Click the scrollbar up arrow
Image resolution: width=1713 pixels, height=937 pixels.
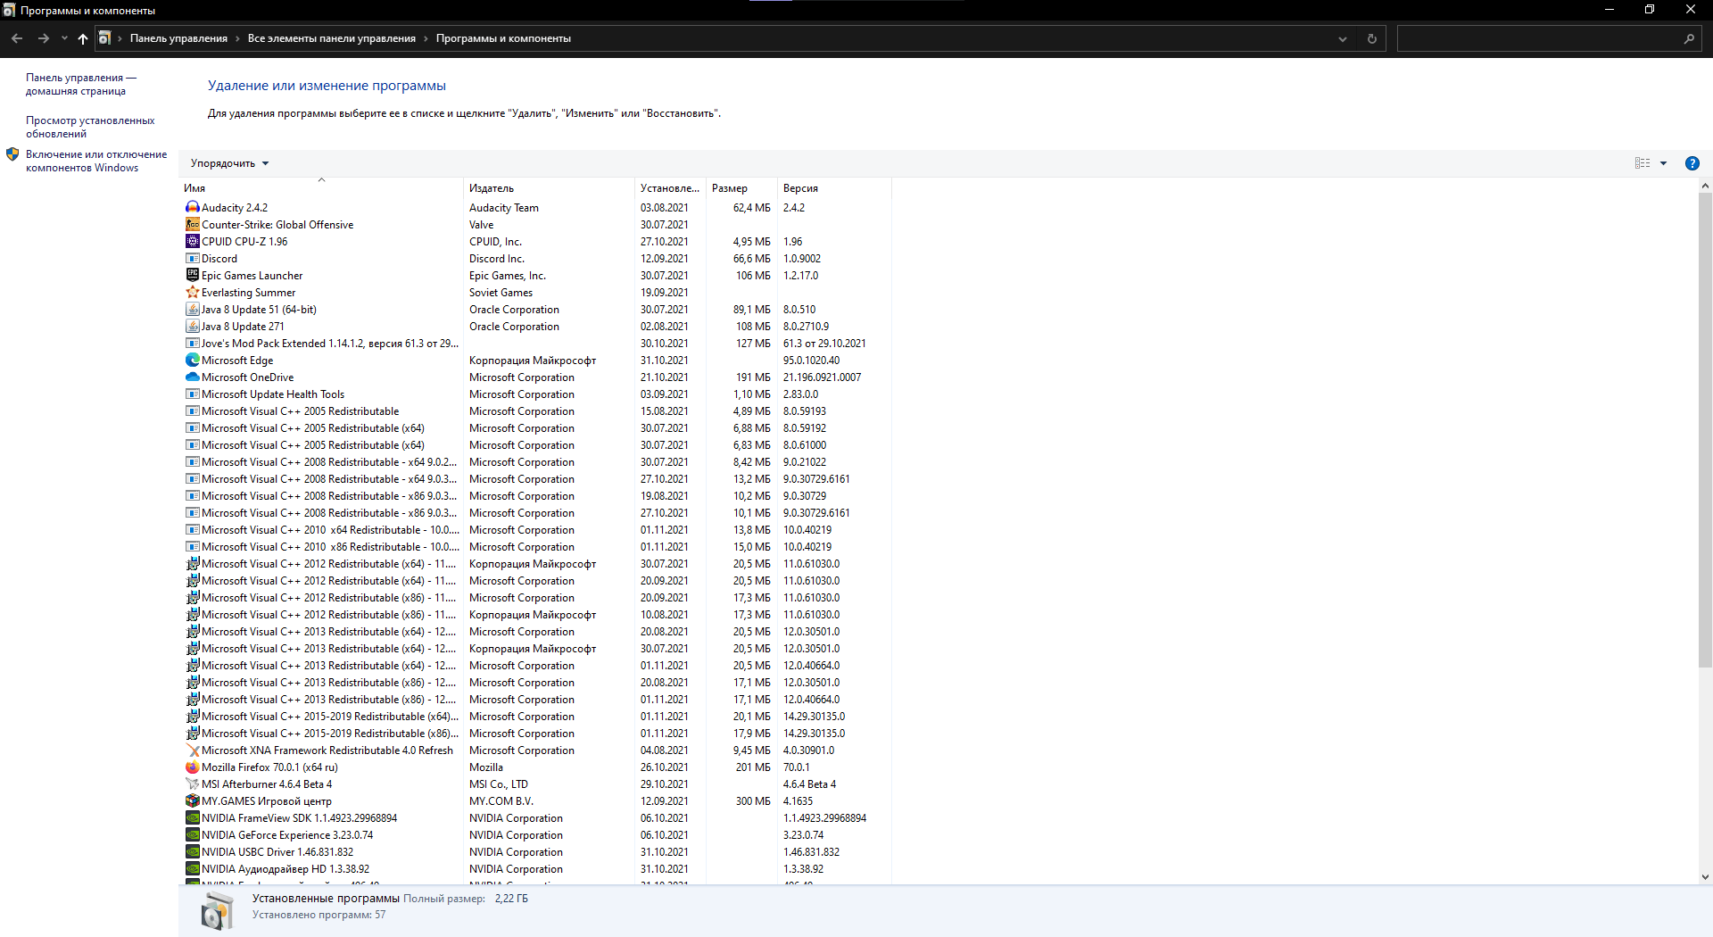click(x=1705, y=187)
